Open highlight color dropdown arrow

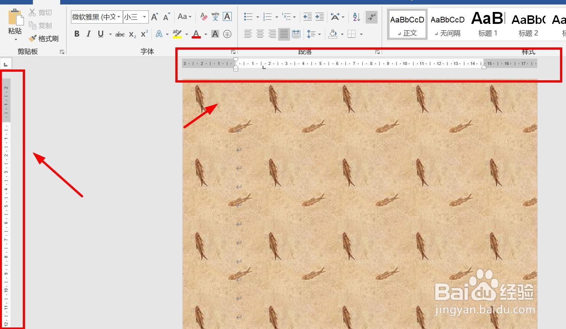[187, 34]
